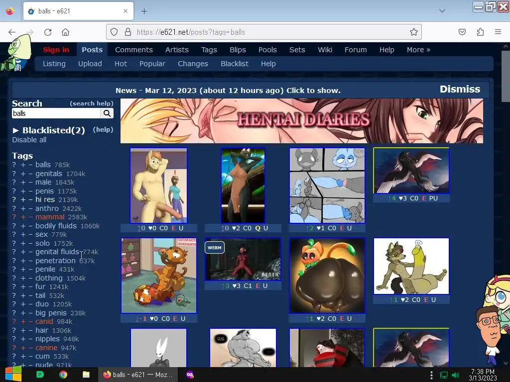Click the tag search input field
This screenshot has width=510, height=382.
pos(56,113)
